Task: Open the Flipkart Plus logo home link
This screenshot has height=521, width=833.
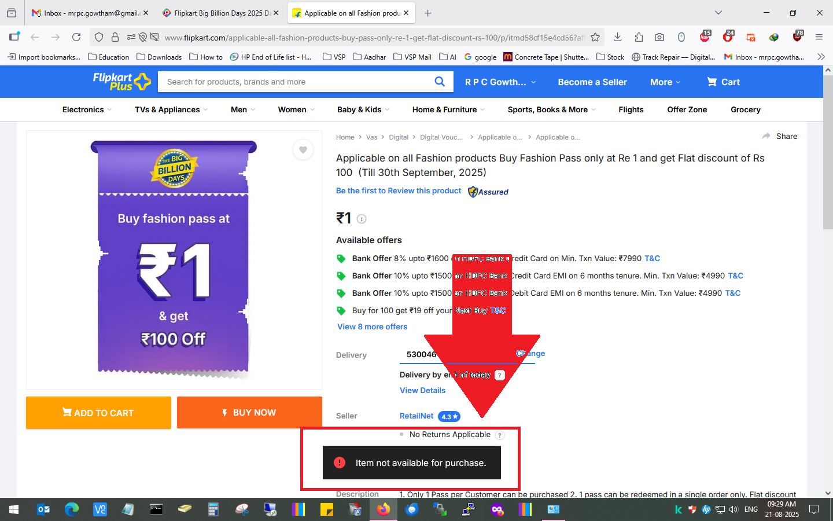Action: (121, 82)
